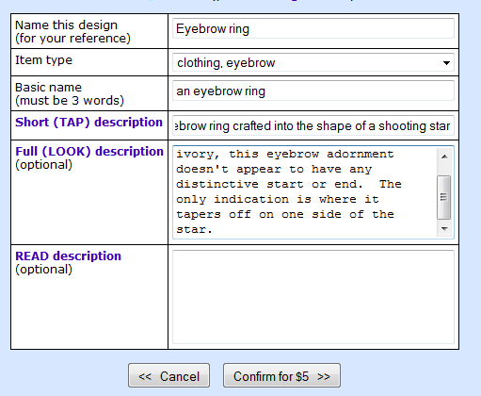
Task: Click the 'READ description' label
Action: click(x=68, y=256)
